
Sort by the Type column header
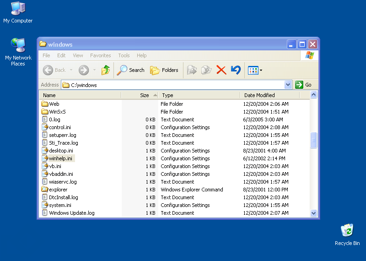(199, 95)
